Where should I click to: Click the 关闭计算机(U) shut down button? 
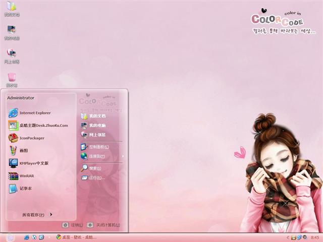tap(103, 225)
